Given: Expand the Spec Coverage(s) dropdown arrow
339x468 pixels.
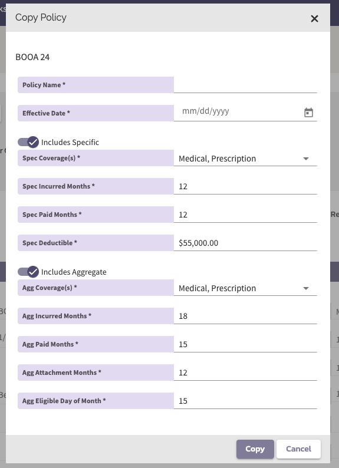Looking at the screenshot, I should click(305, 159).
